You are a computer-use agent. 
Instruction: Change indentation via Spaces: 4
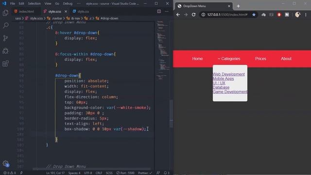pyautogui.click(x=74, y=173)
